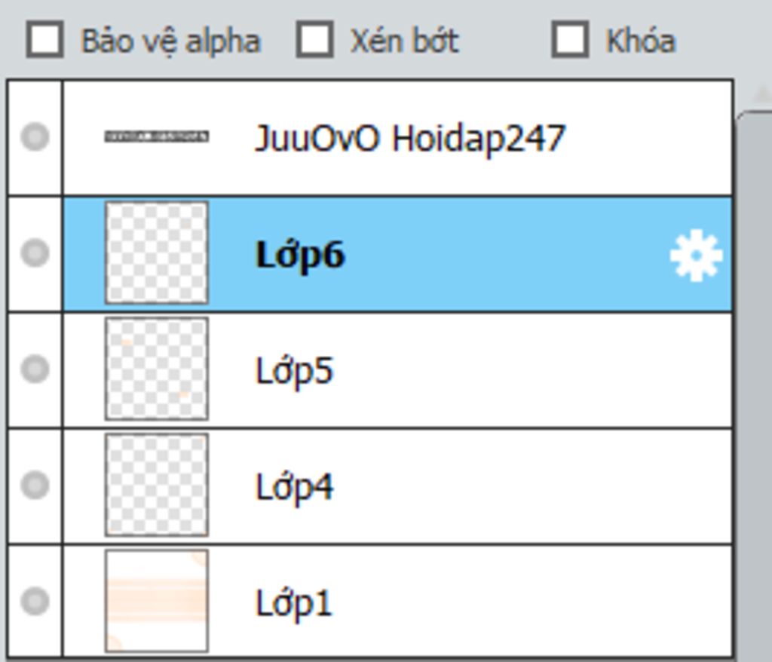The height and width of the screenshot is (662, 772).
Task: Select the highlighted Lớp6 layer name
Action: (300, 255)
